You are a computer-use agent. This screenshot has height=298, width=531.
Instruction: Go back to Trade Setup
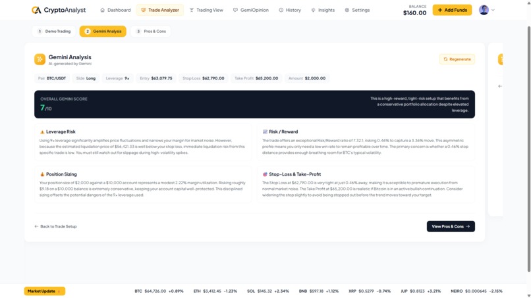pos(55,226)
